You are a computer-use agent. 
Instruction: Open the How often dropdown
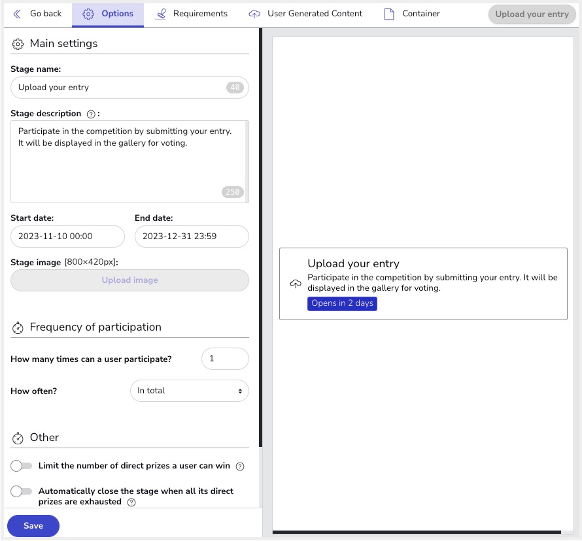189,391
